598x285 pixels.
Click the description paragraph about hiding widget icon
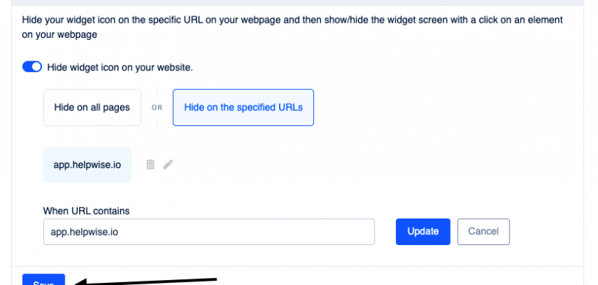[x=292, y=27]
